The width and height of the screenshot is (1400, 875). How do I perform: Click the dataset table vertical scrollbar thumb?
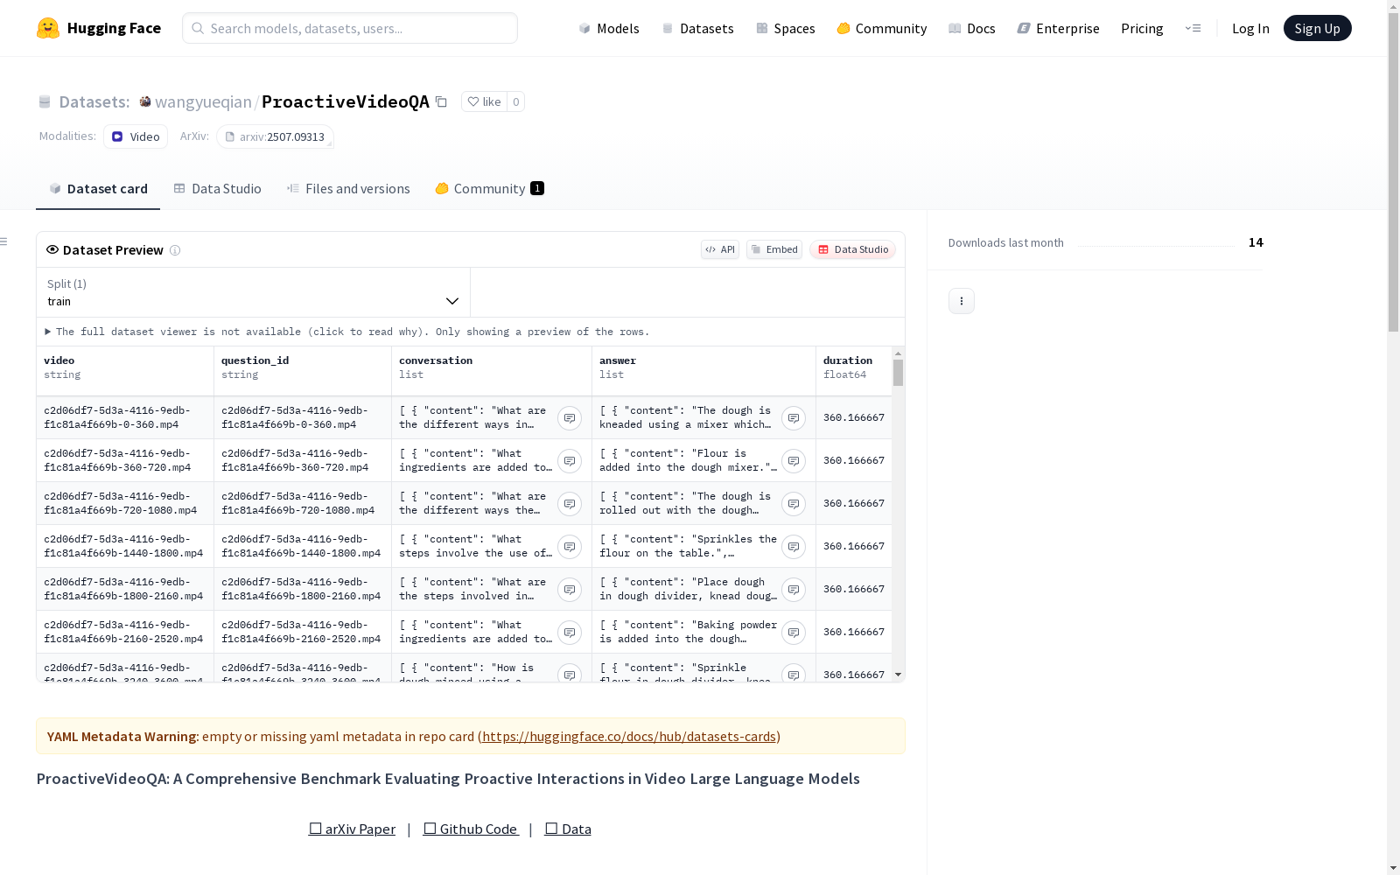898,373
